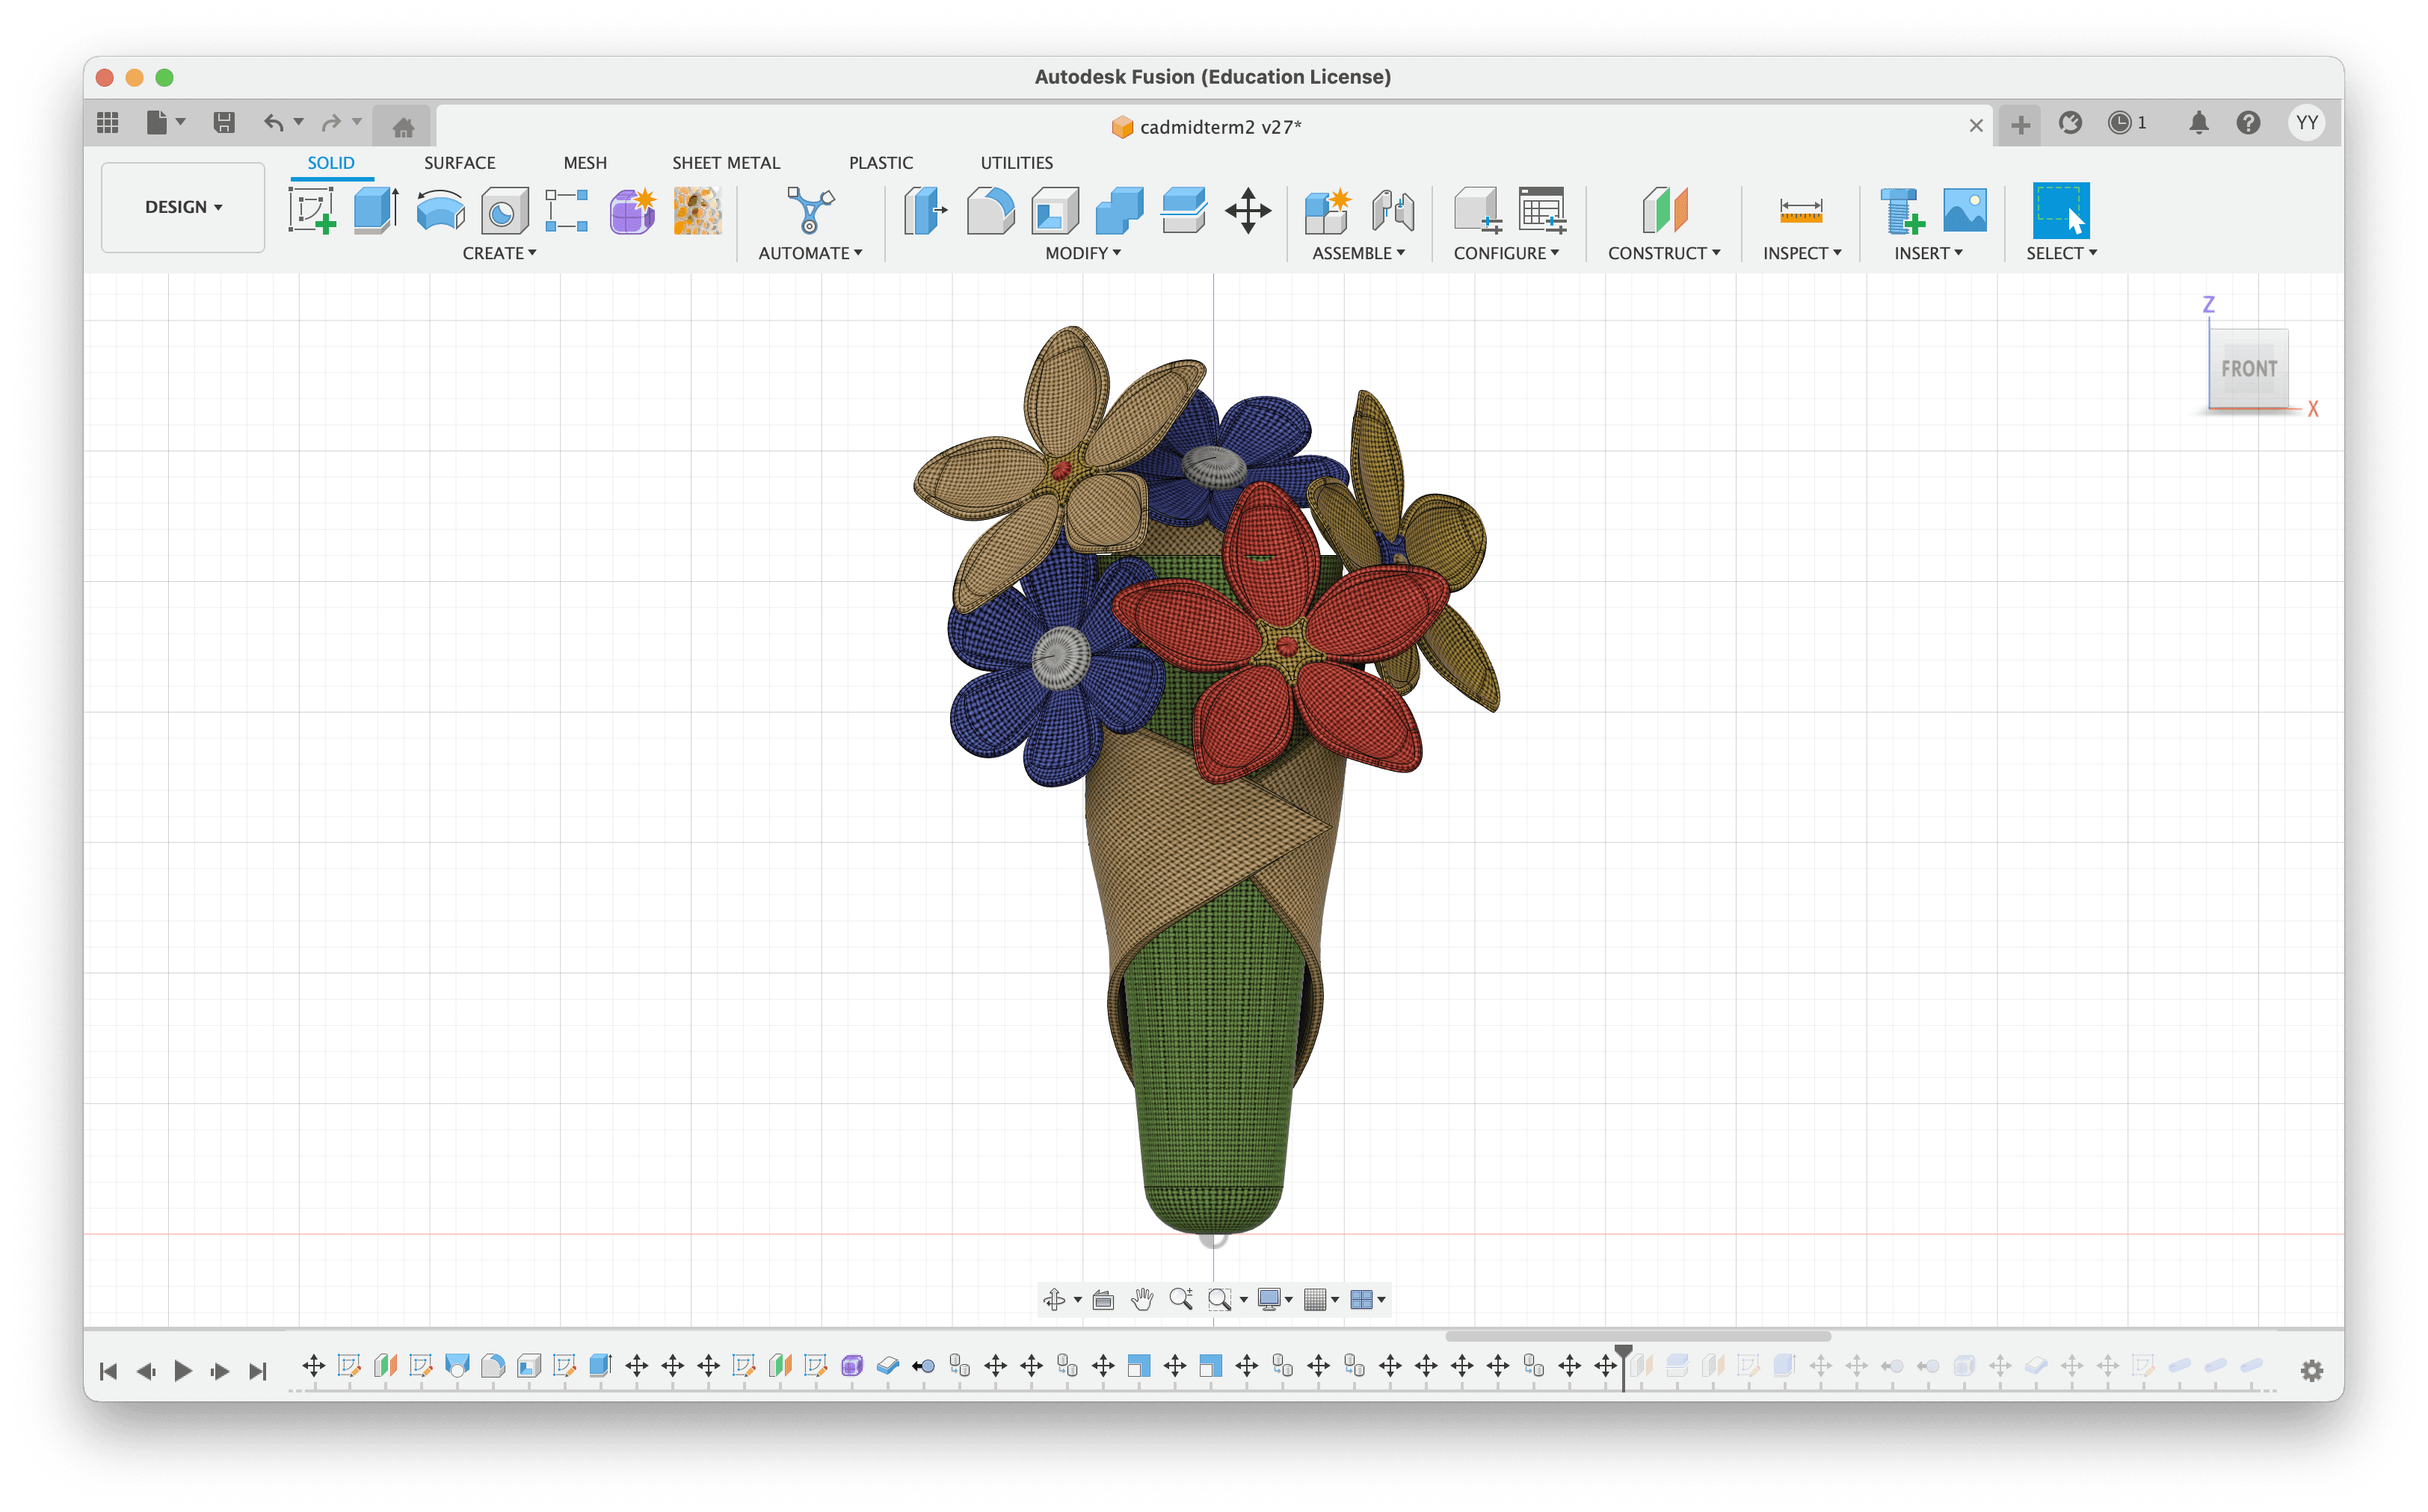
Task: Click the Measure tool icon
Action: pyautogui.click(x=1800, y=211)
